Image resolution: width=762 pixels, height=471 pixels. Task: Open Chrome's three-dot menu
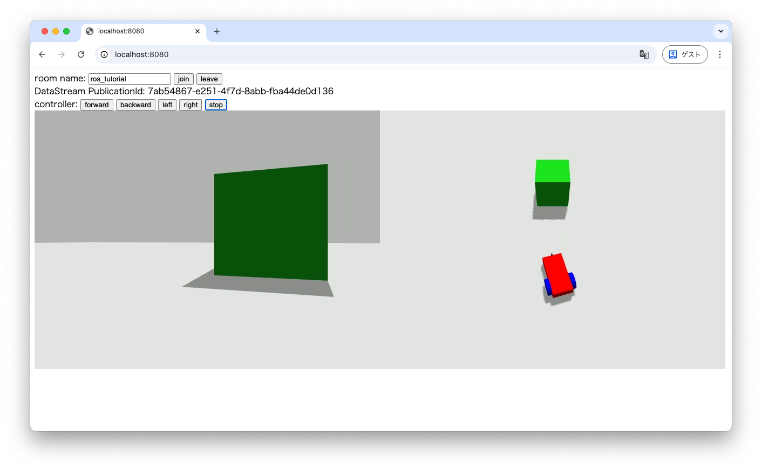pos(719,54)
